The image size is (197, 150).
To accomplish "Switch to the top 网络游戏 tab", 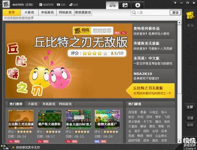I will [x=65, y=12].
